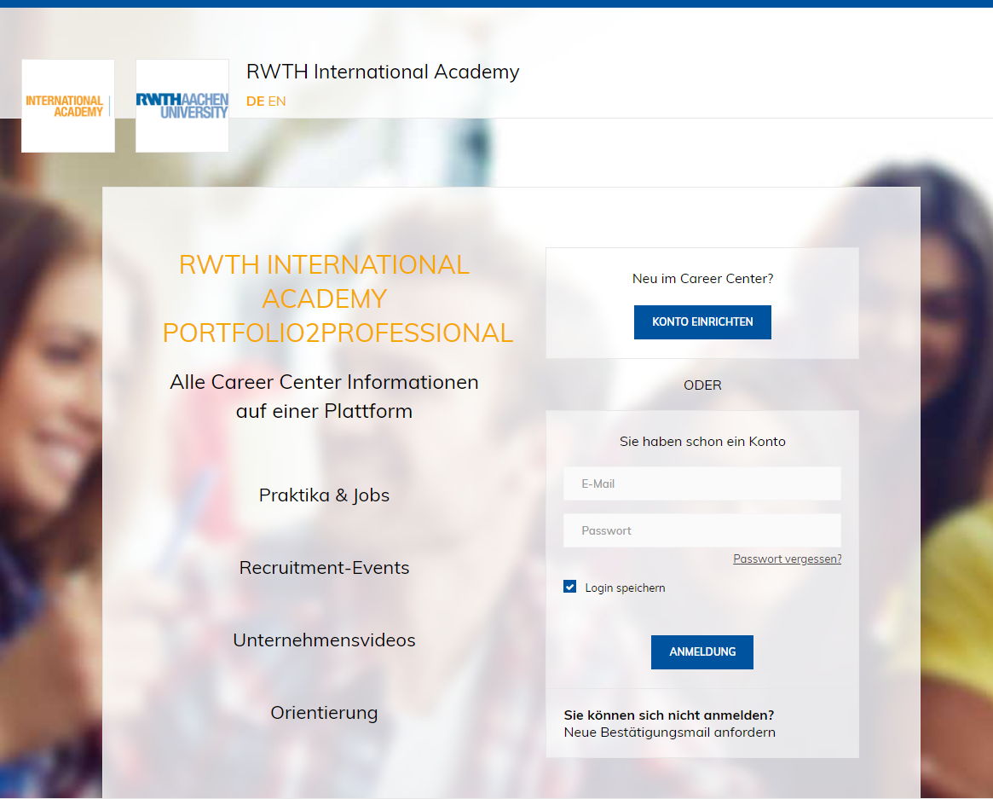Image resolution: width=993 pixels, height=799 pixels.
Task: Click the Unternehmensvideos item
Action: [x=324, y=640]
